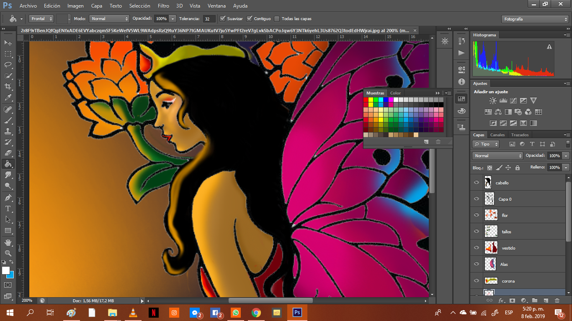The height and width of the screenshot is (321, 572).
Task: Open the layer blend mode Normal dropdown
Action: [x=497, y=156]
